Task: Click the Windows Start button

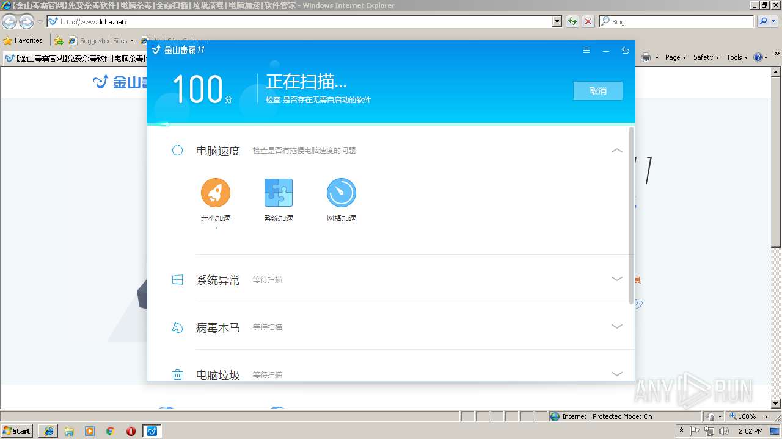Action: (16, 430)
